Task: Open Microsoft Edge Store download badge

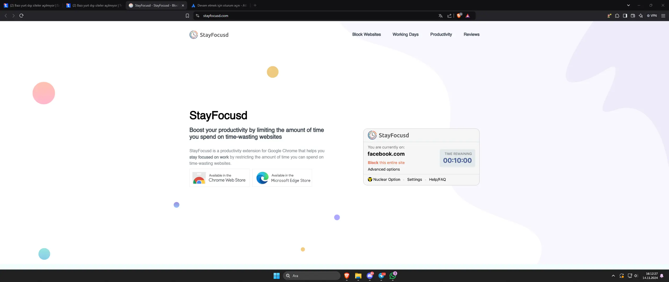Action: (x=282, y=178)
